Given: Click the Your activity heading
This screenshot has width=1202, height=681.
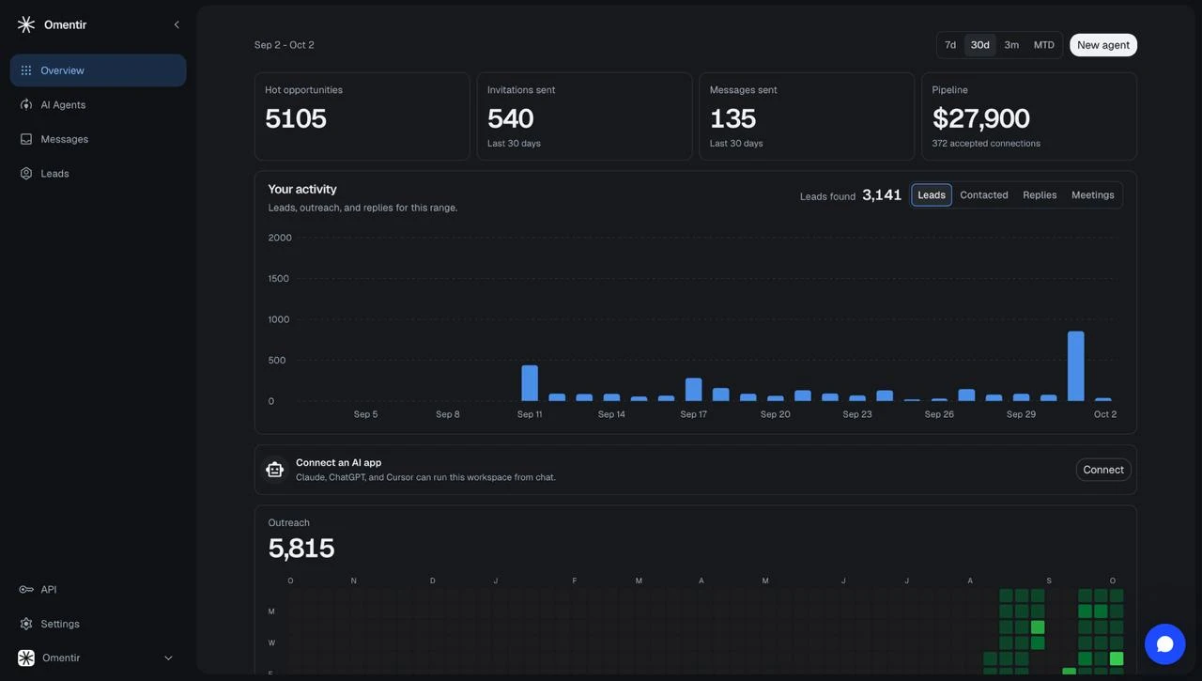Looking at the screenshot, I should [x=302, y=189].
